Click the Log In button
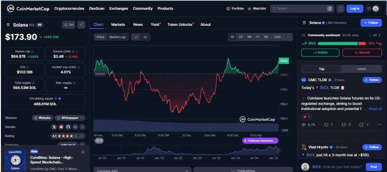 tap(354, 9)
